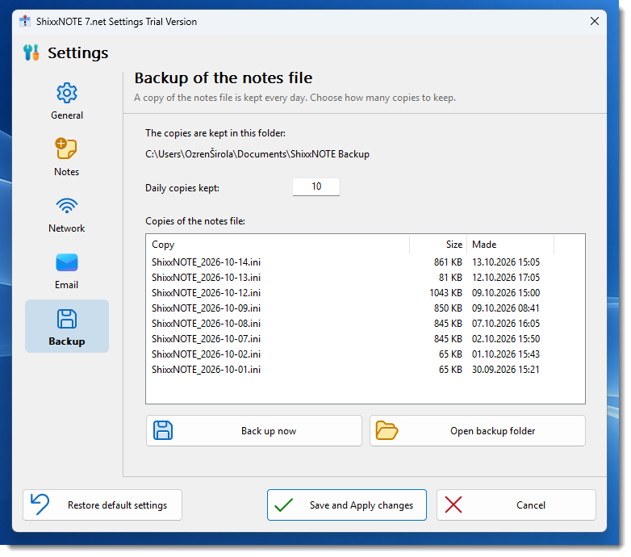Sort by Copy column header

pyautogui.click(x=278, y=245)
